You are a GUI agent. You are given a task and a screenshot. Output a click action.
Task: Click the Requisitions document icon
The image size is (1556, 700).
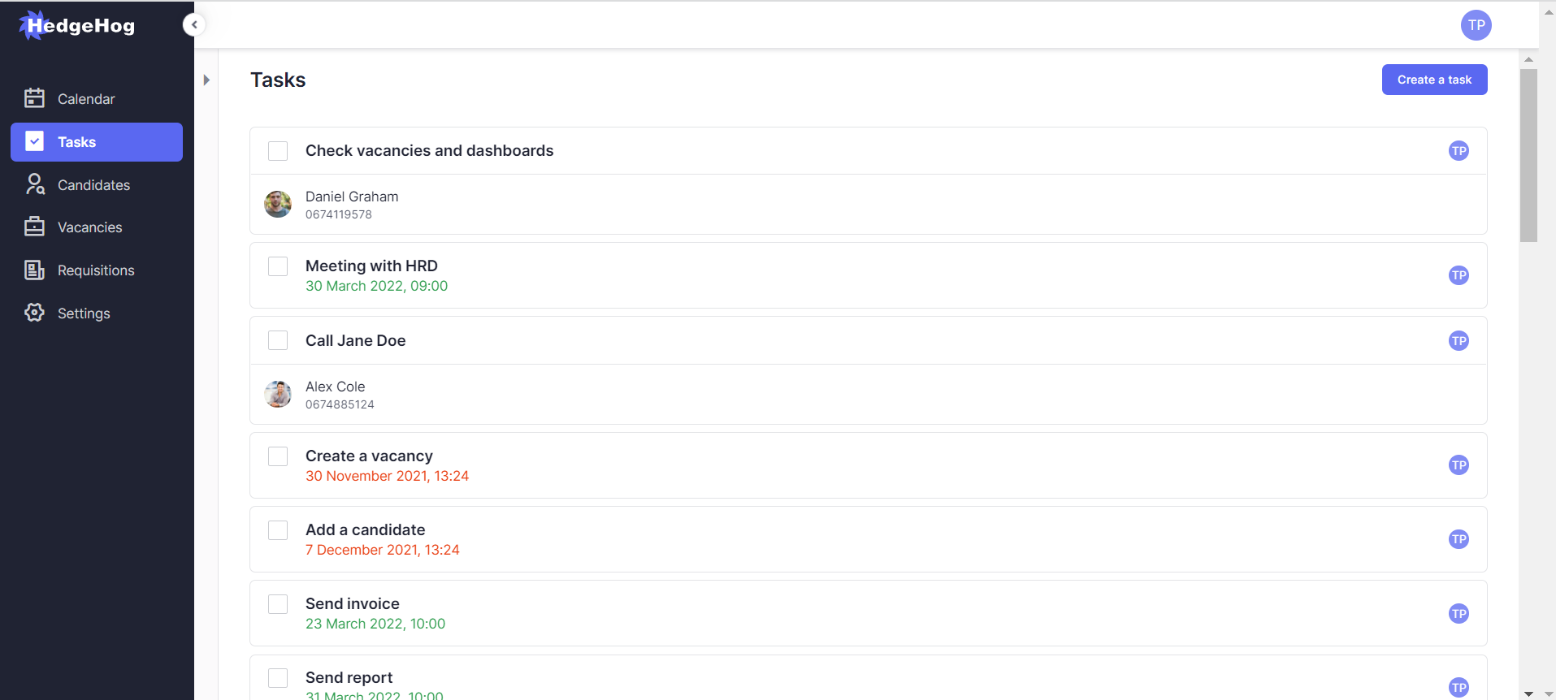coord(34,270)
